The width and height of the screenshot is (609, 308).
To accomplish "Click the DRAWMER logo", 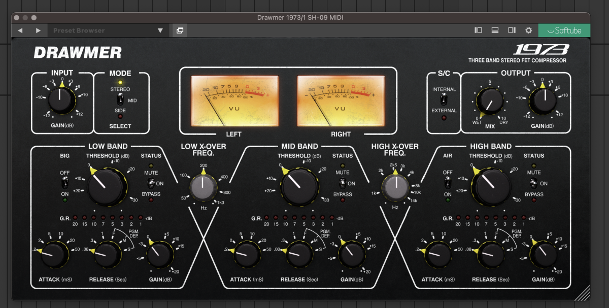I will point(78,53).
